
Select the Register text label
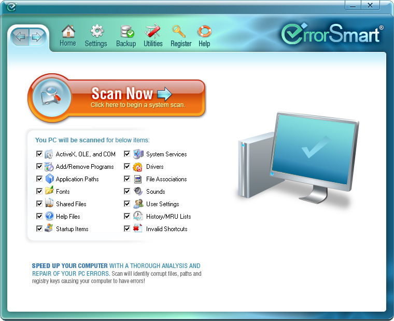tap(181, 44)
